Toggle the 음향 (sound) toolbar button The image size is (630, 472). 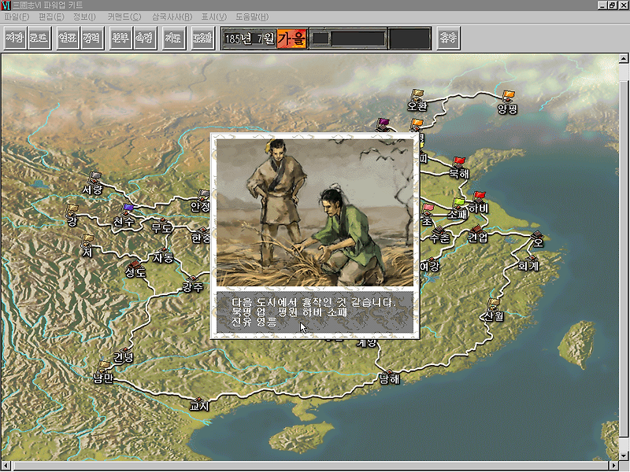pos(448,38)
